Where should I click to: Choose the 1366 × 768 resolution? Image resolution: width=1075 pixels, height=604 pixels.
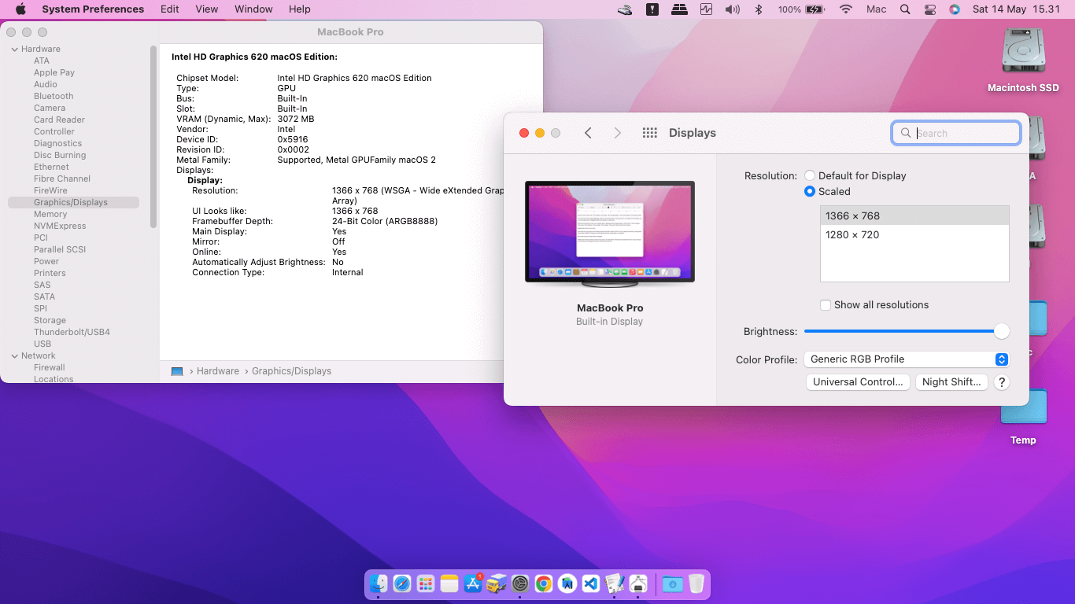click(914, 216)
